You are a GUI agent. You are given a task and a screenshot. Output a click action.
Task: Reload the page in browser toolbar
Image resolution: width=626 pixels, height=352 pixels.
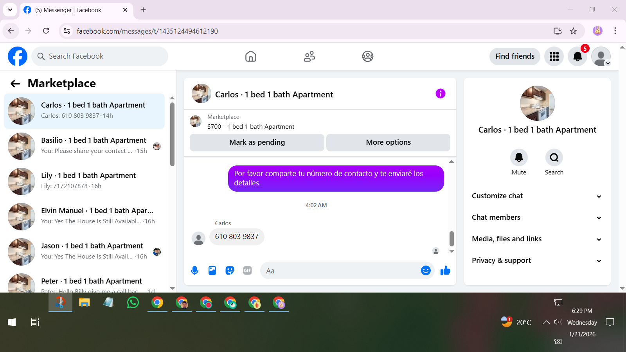coord(46,31)
